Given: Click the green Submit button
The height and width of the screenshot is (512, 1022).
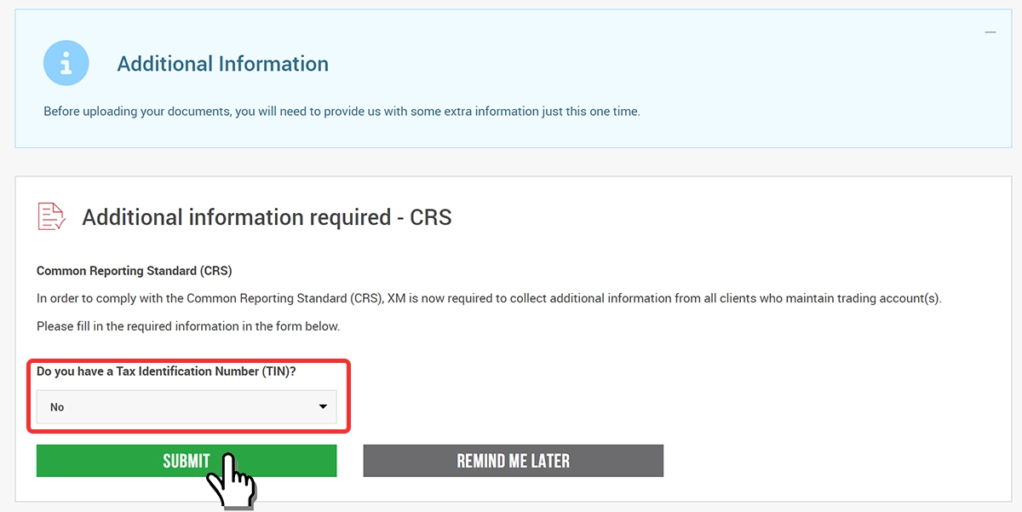Looking at the screenshot, I should click(x=187, y=461).
